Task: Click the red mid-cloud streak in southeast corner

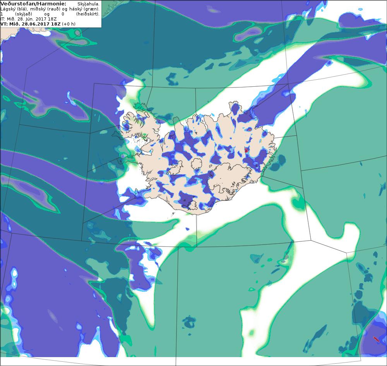Action: tap(377, 339)
